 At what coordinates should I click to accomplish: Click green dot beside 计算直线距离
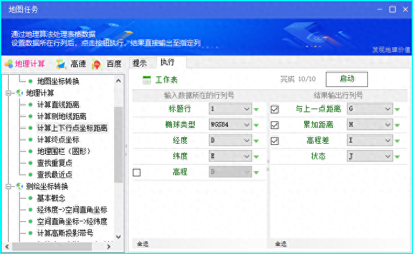(x=30, y=105)
